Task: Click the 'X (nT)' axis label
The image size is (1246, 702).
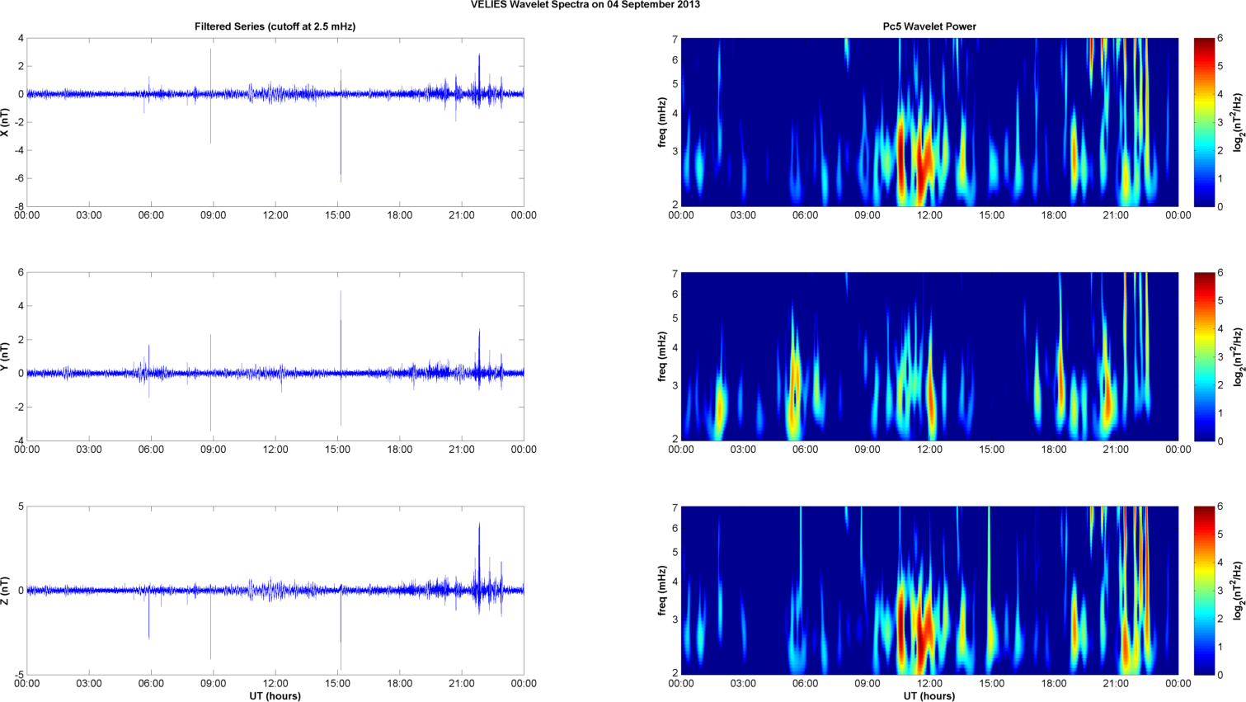Action: tap(6, 123)
